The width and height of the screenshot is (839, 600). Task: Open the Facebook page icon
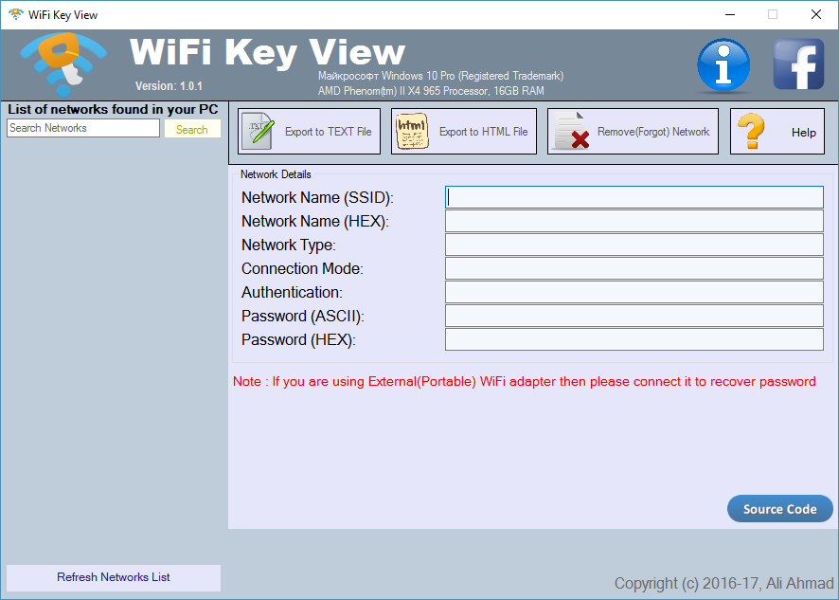[799, 64]
